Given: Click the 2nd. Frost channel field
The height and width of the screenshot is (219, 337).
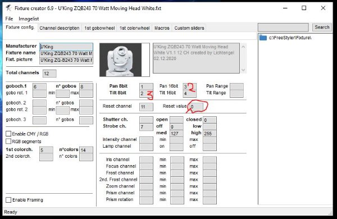Looking at the screenshot, I should [146, 180].
